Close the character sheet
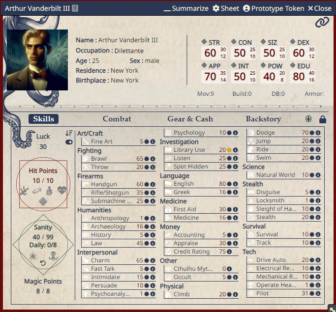The image size is (336, 312). pyautogui.click(x=320, y=8)
